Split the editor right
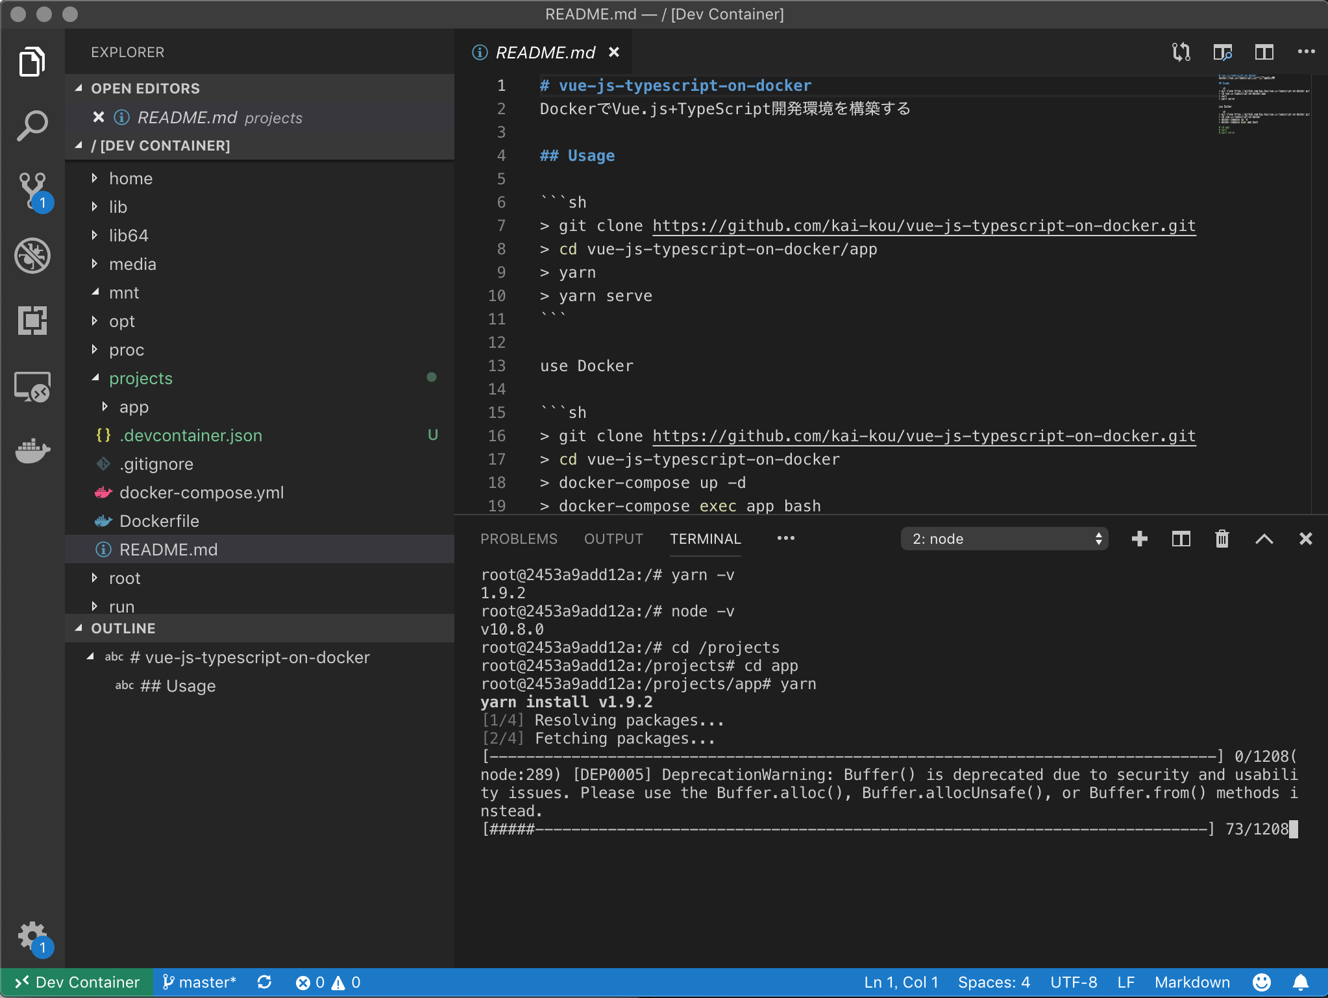 (x=1264, y=52)
